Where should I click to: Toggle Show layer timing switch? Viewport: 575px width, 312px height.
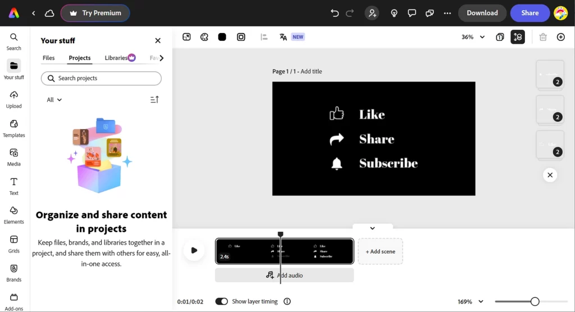pyautogui.click(x=221, y=301)
